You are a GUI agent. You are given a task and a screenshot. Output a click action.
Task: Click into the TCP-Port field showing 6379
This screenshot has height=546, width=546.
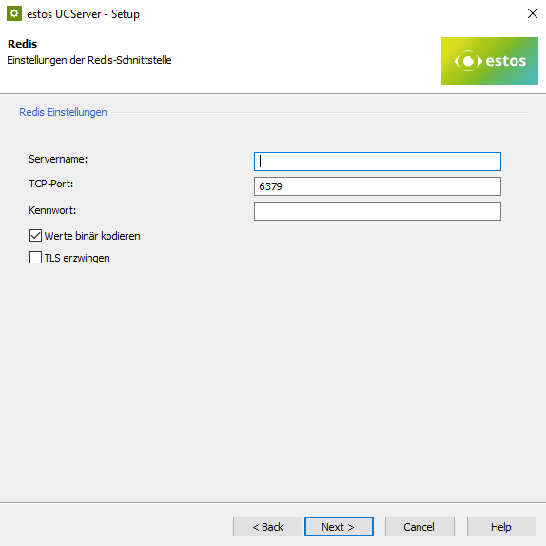click(378, 186)
